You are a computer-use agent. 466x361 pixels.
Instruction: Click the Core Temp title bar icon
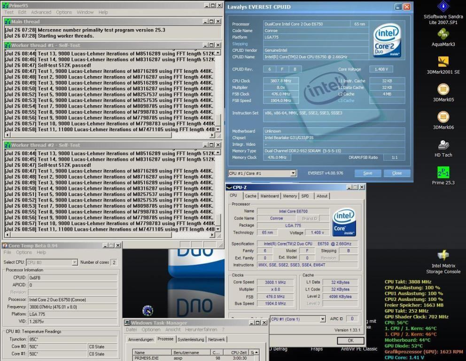5,246
